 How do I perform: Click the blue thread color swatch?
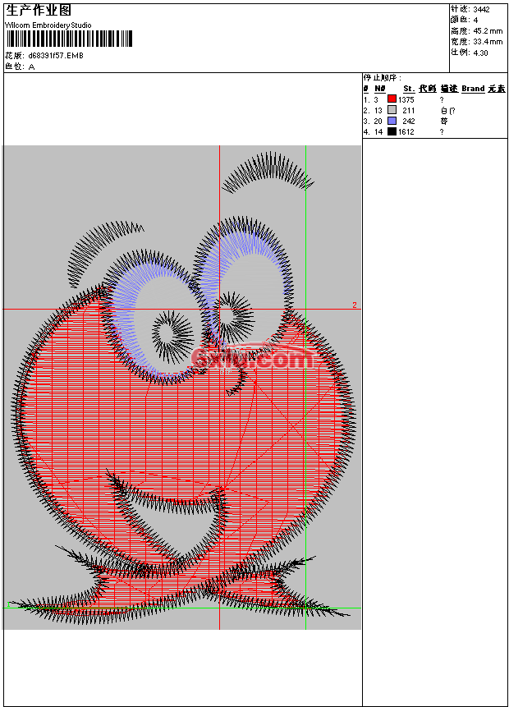pyautogui.click(x=392, y=121)
